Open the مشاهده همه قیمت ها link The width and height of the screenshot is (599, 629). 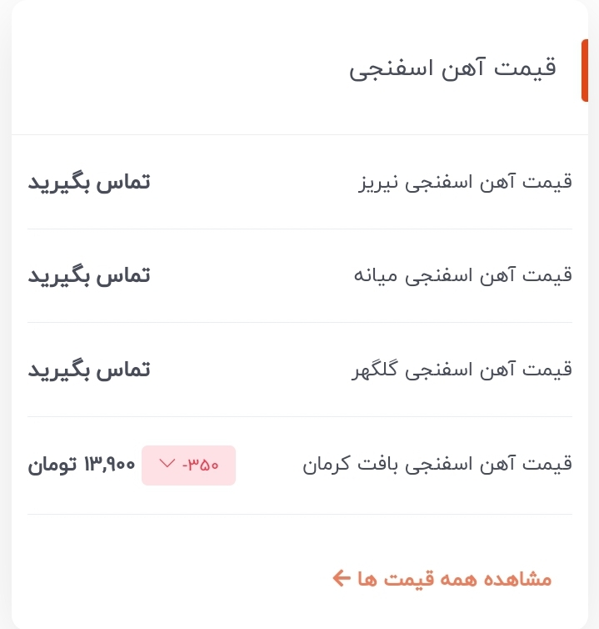click(454, 579)
